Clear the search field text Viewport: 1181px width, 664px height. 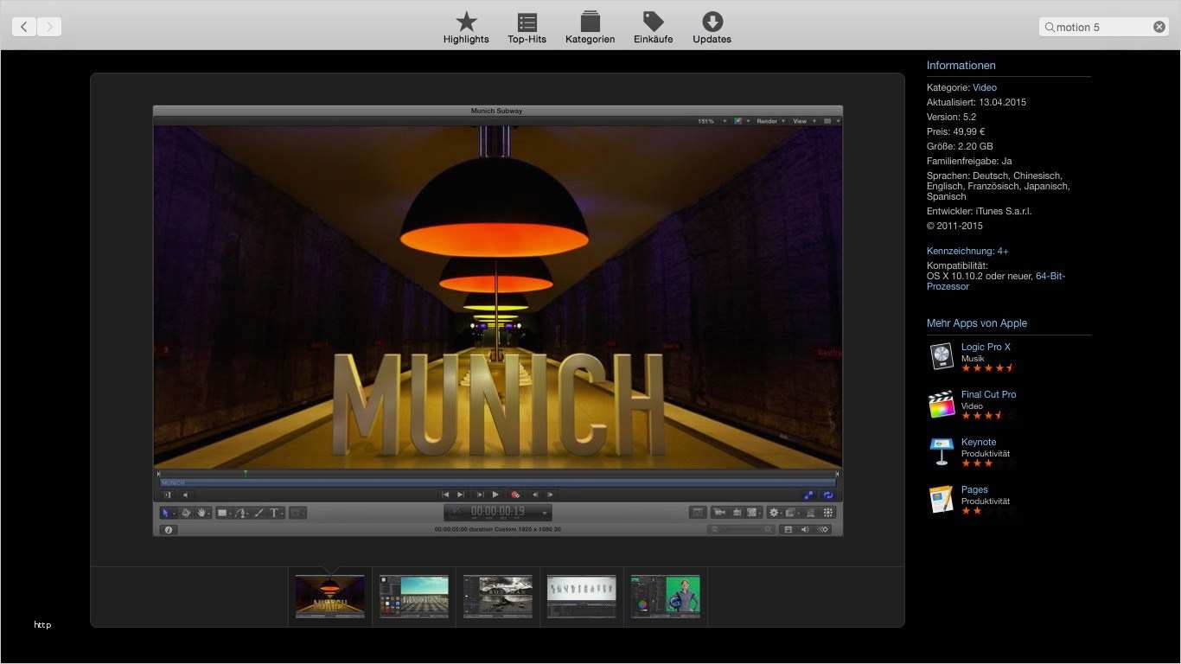tap(1159, 27)
